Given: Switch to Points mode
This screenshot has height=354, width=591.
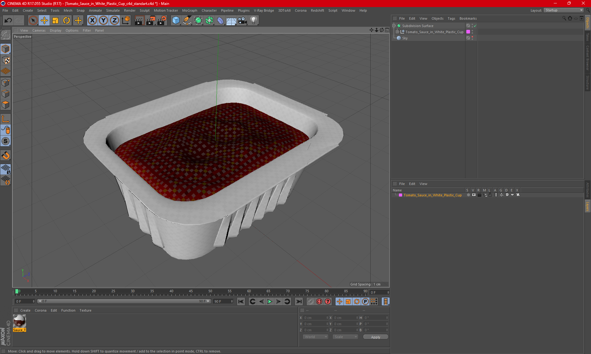Looking at the screenshot, I should pos(6,83).
